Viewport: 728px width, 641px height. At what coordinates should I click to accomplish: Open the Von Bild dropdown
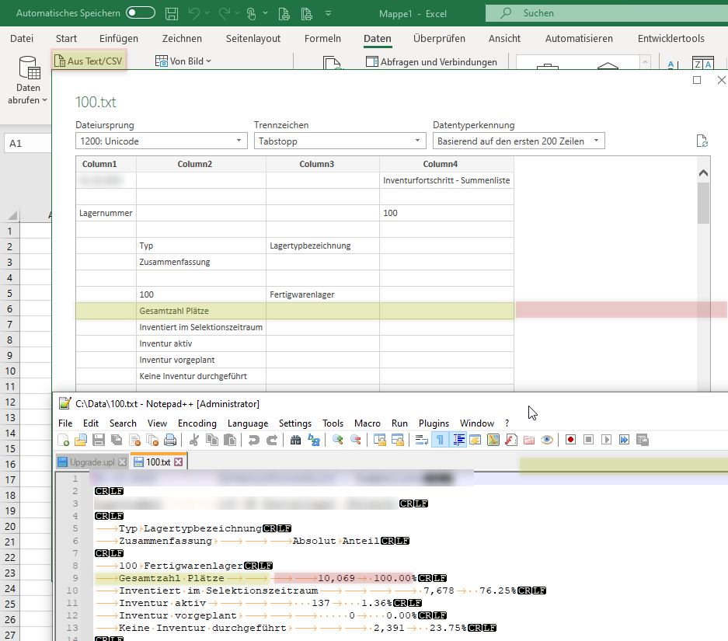[183, 61]
